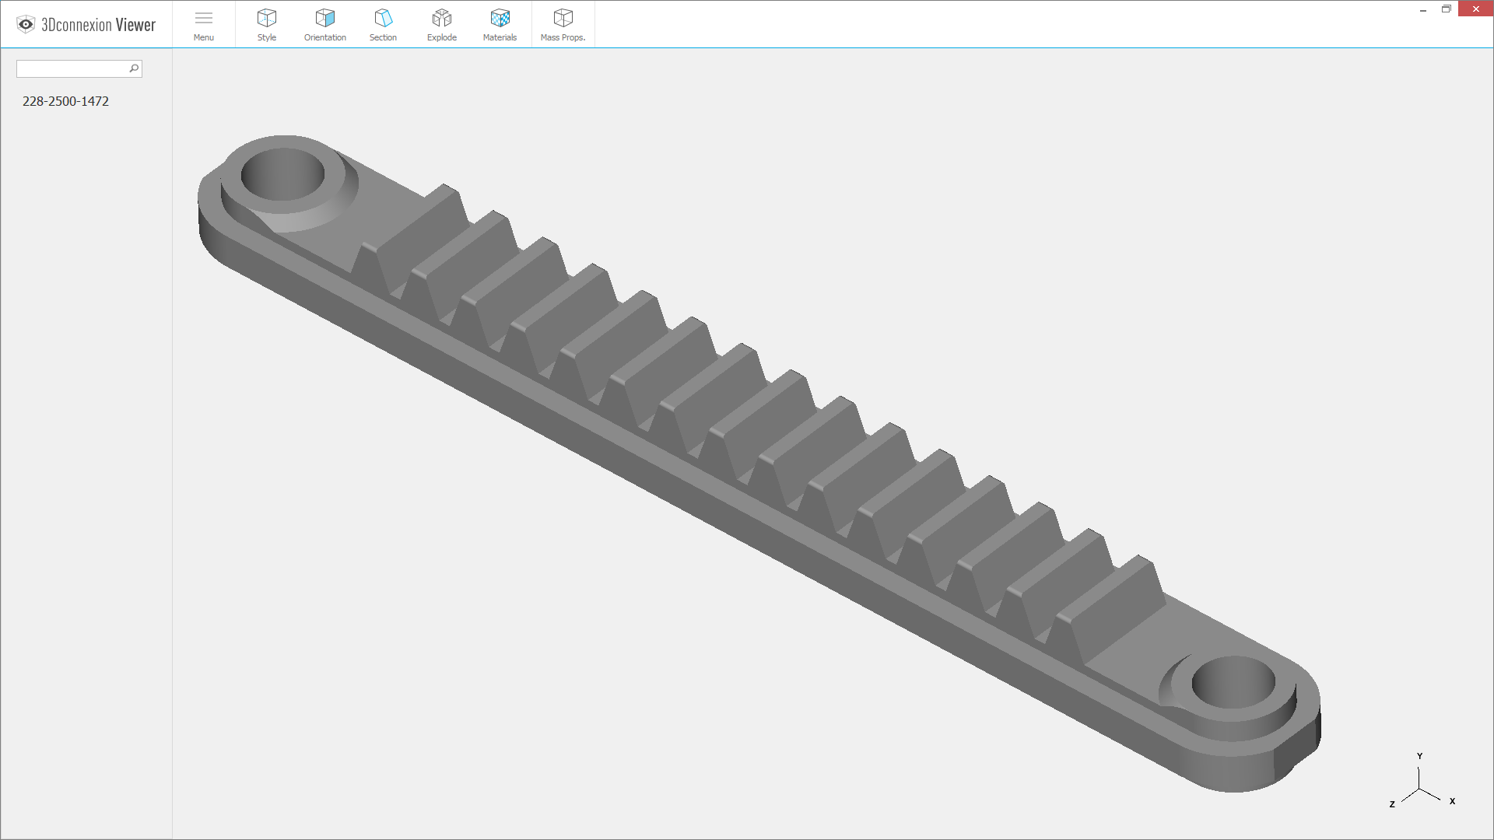This screenshot has height=840, width=1494.
Task: Click the XYZ axis triad indicator
Action: (x=1421, y=781)
